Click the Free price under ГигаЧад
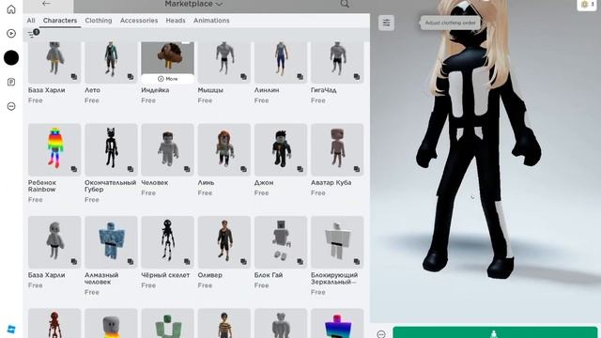Image resolution: width=601 pixels, height=338 pixels. (x=318, y=100)
